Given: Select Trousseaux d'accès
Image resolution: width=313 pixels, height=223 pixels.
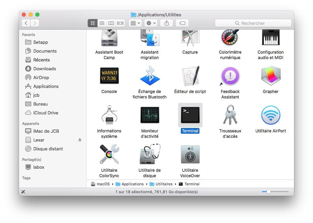Looking at the screenshot, I should [230, 115].
